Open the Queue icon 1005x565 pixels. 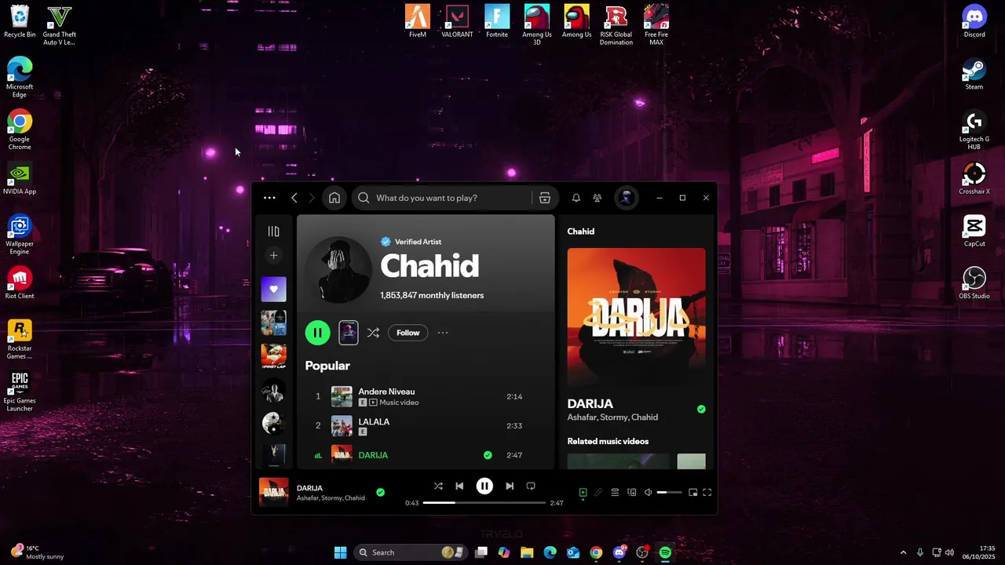pos(615,492)
